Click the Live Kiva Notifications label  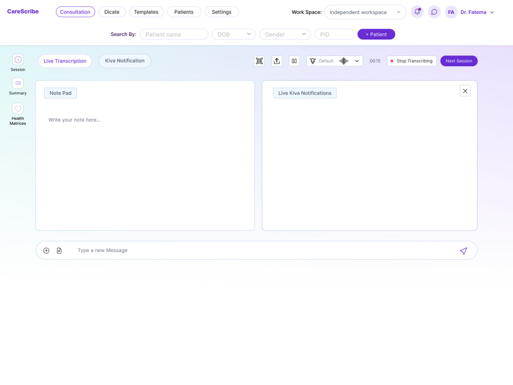[x=305, y=93]
